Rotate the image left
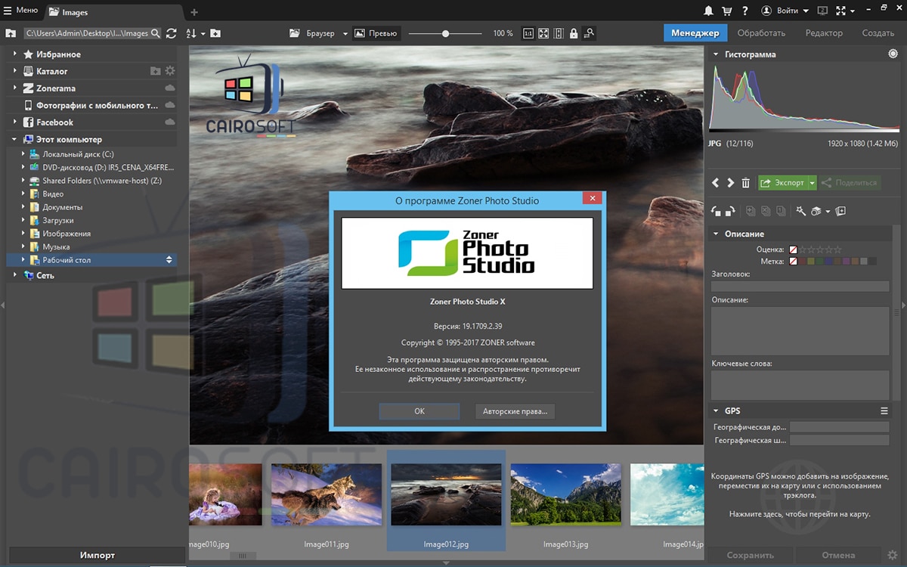This screenshot has height=567, width=907. pyautogui.click(x=717, y=212)
